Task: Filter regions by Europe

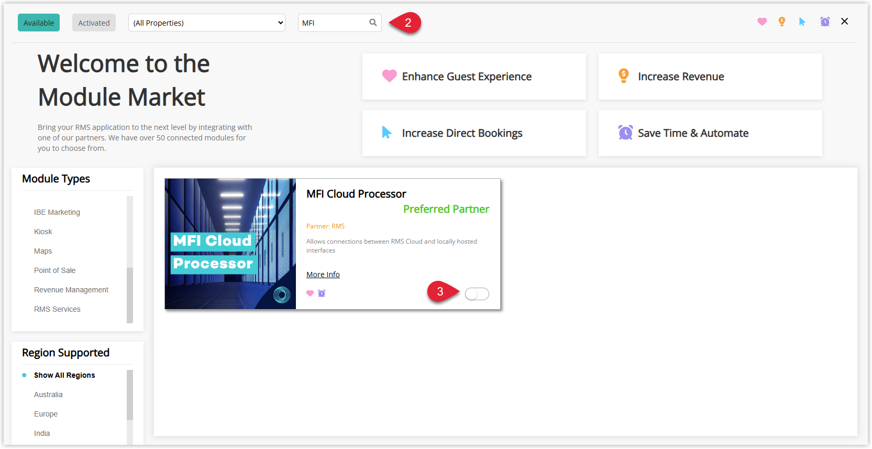Action: (x=46, y=414)
